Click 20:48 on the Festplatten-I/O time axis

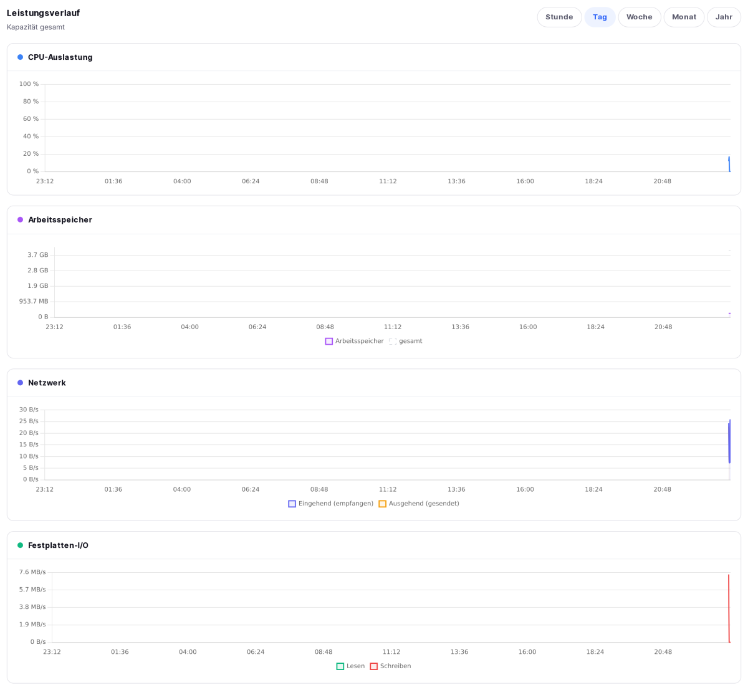[663, 653]
